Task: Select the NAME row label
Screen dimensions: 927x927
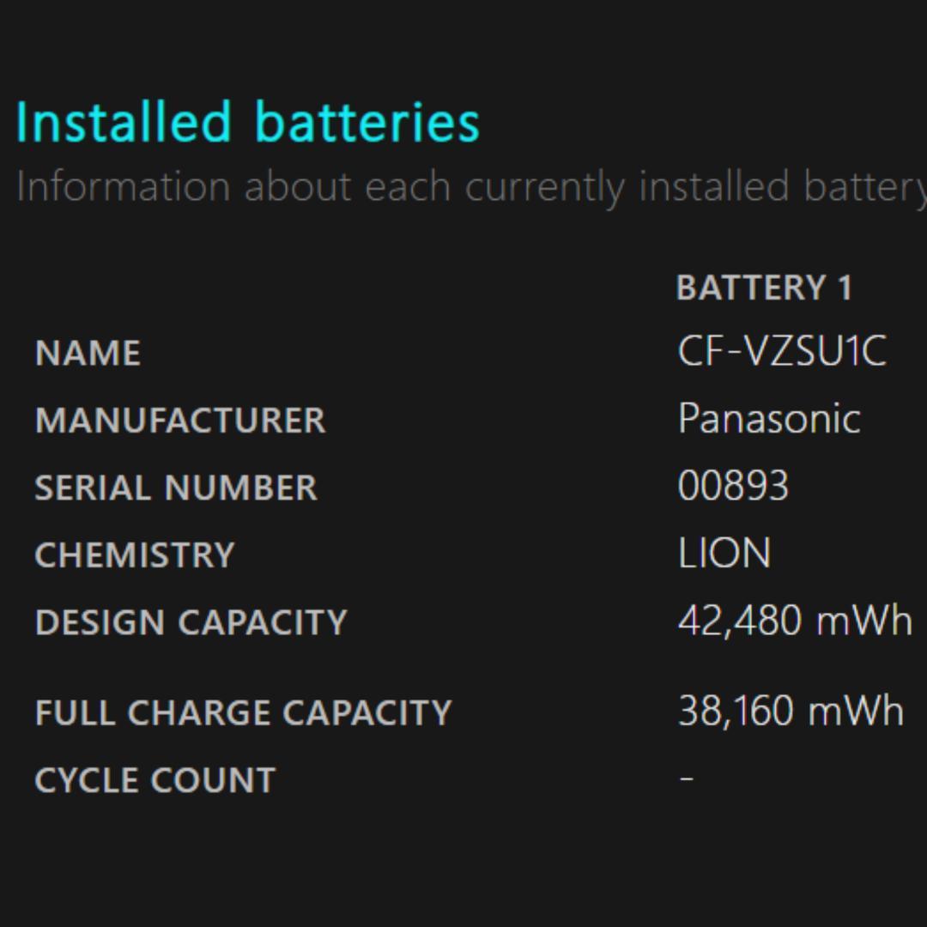Action: click(88, 354)
